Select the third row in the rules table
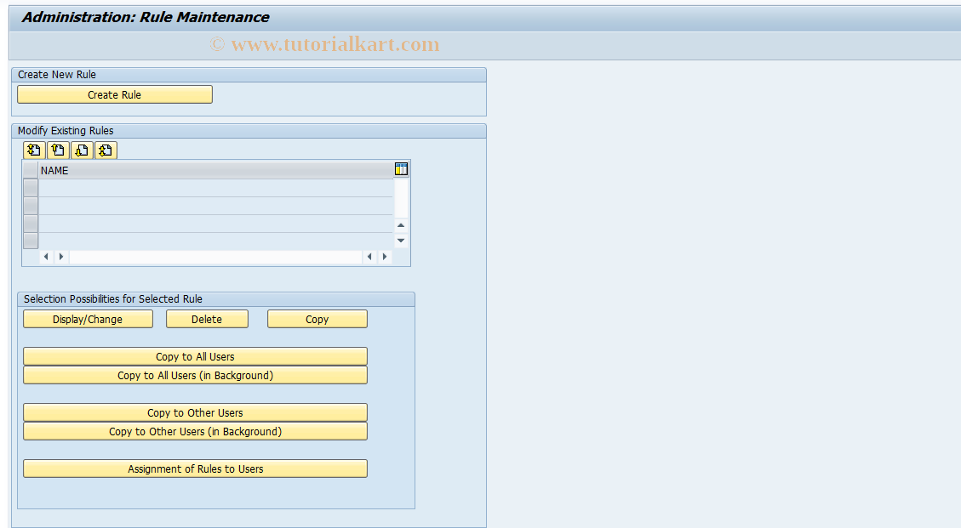Screen dimensions: 961x528 coord(31,223)
